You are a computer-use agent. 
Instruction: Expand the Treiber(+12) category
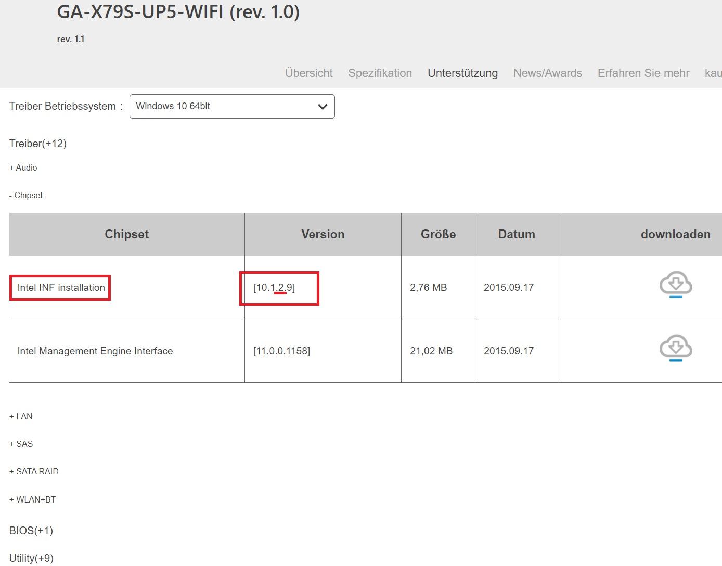pos(38,144)
